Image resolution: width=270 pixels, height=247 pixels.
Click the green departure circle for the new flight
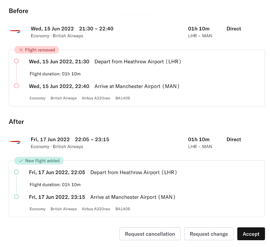point(16,172)
